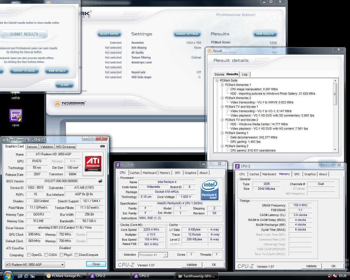Collapse PCMark TV and Movies 1 node
350x280 pixels.
pyautogui.click(x=222, y=107)
